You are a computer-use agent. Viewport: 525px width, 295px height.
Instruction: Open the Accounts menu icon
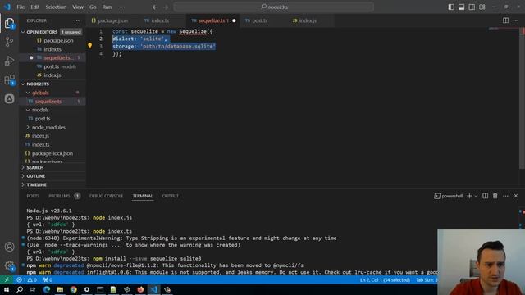tap(9, 247)
